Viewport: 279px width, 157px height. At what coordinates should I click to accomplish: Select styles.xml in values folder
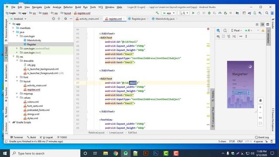click(32, 118)
